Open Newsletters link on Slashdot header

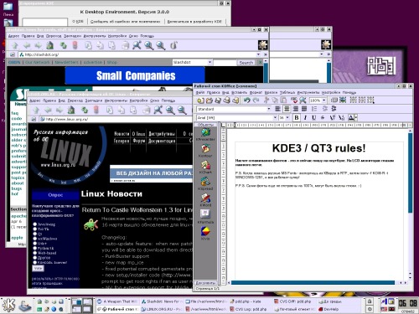pos(66,62)
